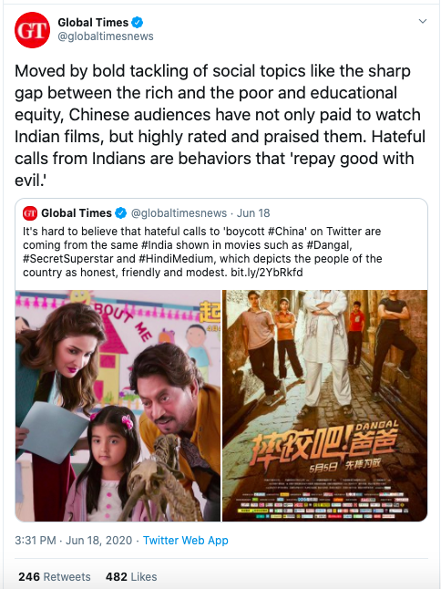
Task: View the 246 Retweets list
Action: tap(55, 576)
